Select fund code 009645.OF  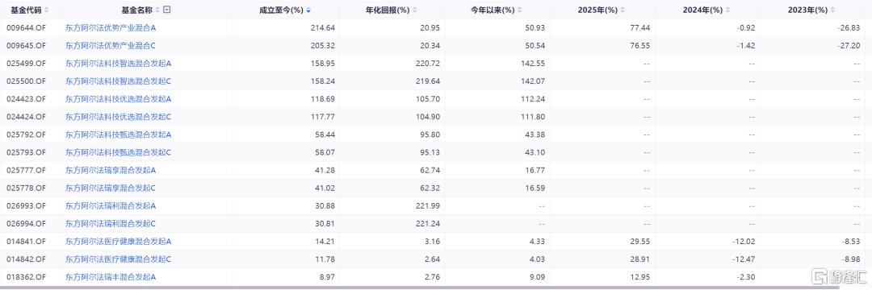click(26, 45)
